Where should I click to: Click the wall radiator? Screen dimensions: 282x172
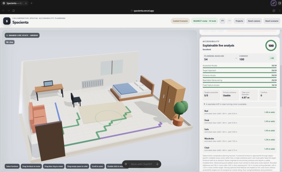click(x=93, y=84)
